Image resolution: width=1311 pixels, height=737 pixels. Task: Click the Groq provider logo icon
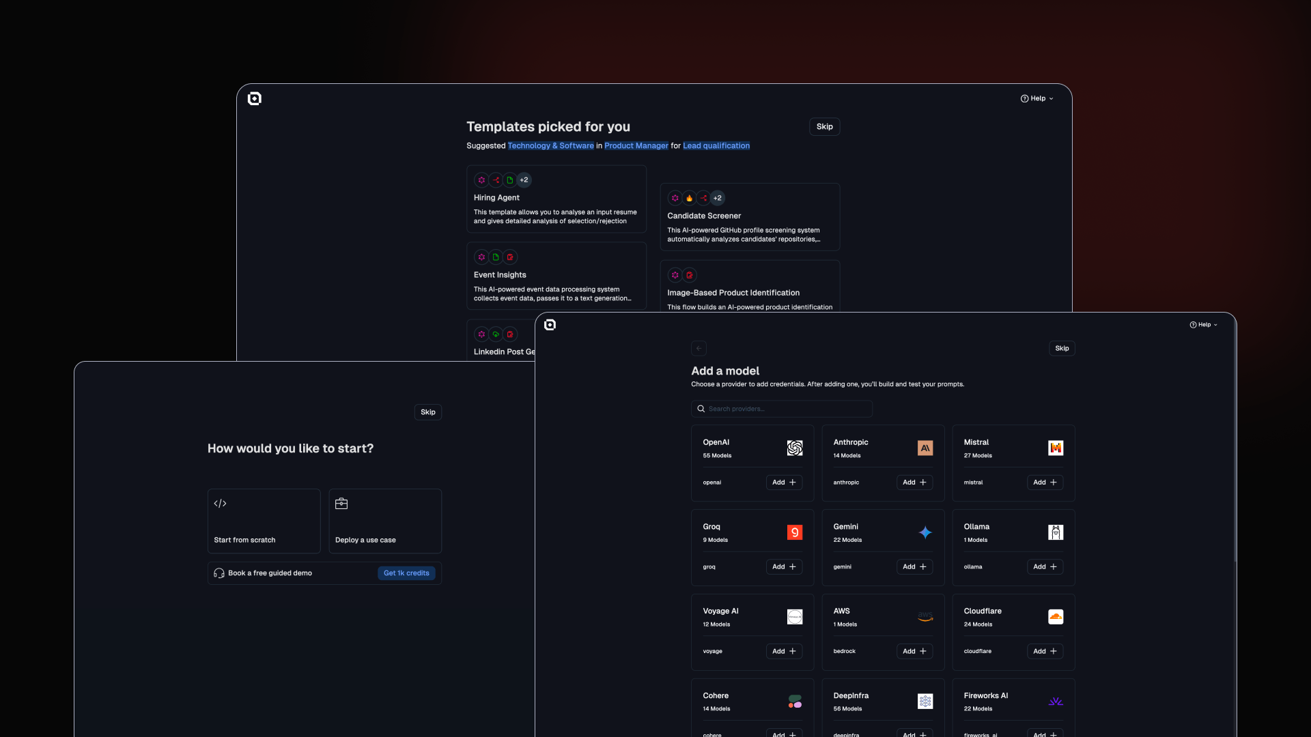click(x=794, y=532)
